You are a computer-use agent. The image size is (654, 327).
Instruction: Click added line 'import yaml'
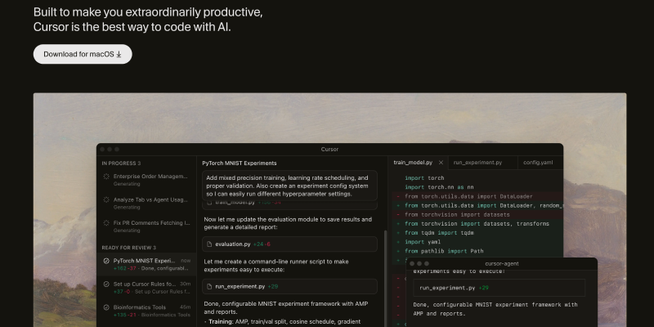click(x=477, y=242)
